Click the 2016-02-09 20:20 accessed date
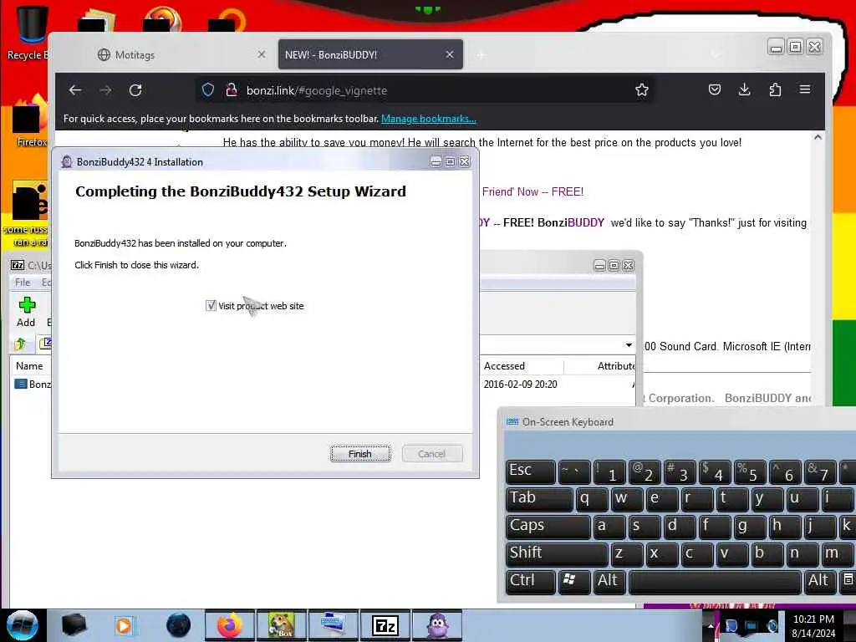Screen dimensions: 856x642 coord(520,385)
